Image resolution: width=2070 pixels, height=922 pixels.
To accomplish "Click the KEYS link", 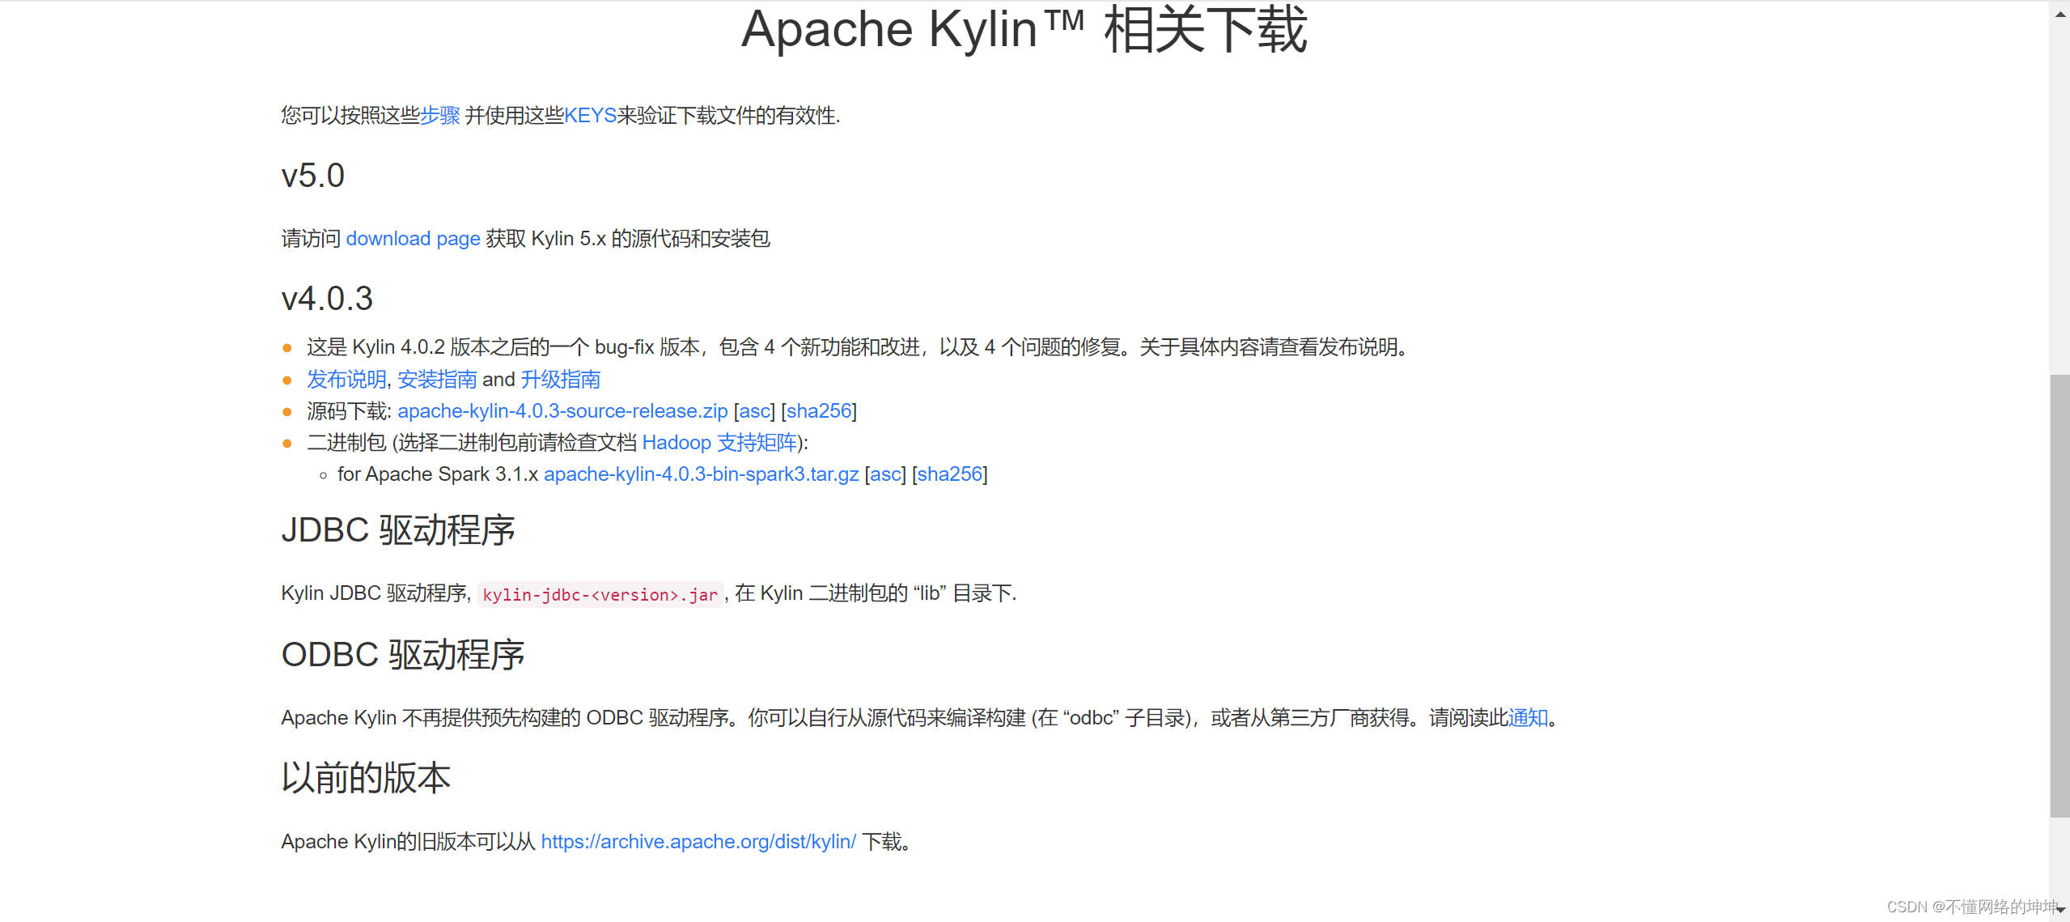I will [x=590, y=116].
